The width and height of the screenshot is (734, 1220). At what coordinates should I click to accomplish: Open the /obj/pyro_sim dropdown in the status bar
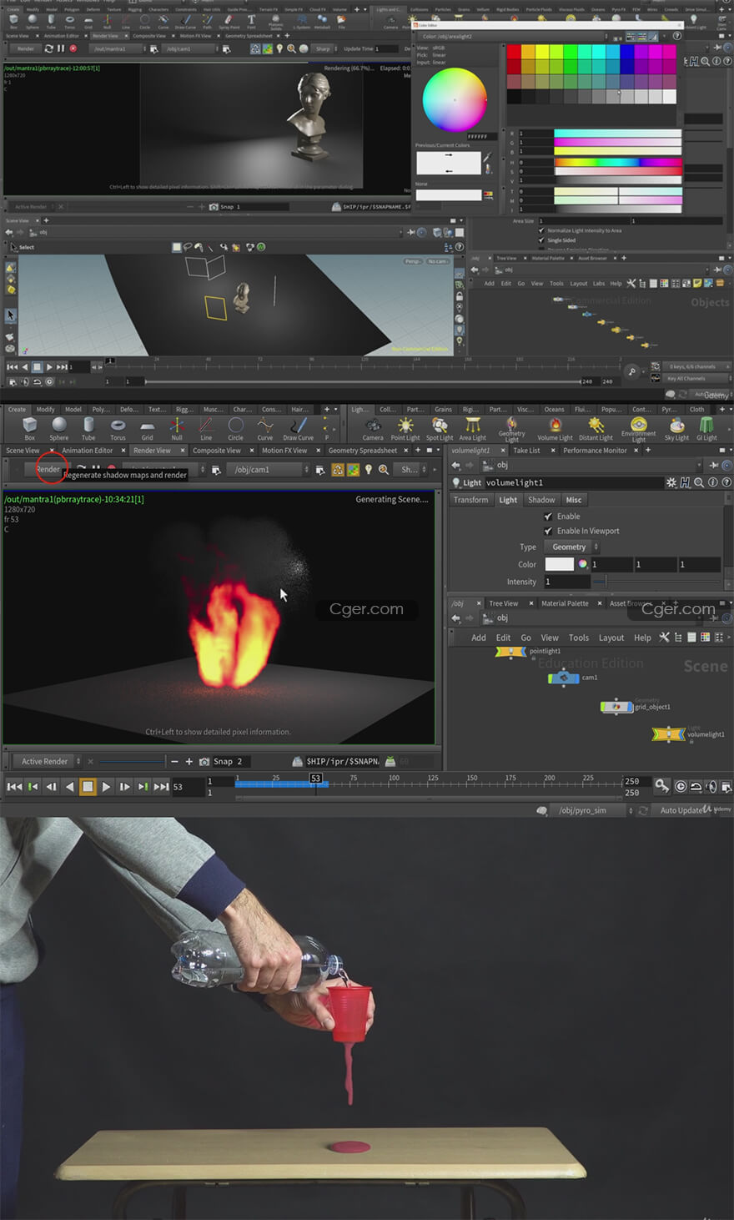[594, 810]
